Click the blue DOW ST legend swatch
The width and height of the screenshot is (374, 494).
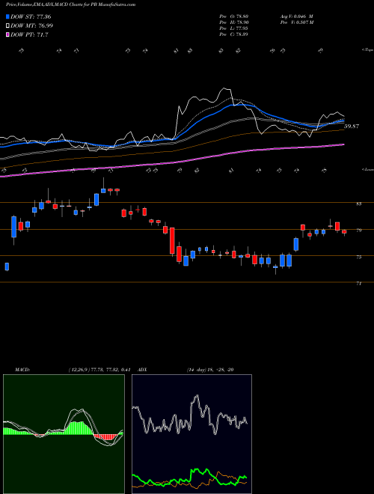[x=8, y=16]
